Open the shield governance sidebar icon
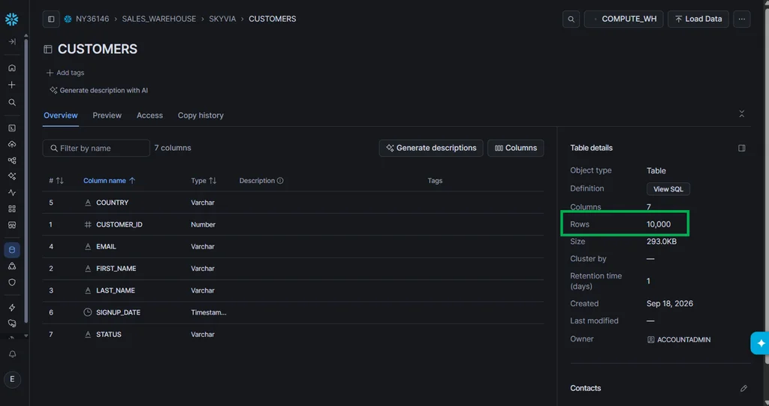The height and width of the screenshot is (406, 769). [12, 282]
